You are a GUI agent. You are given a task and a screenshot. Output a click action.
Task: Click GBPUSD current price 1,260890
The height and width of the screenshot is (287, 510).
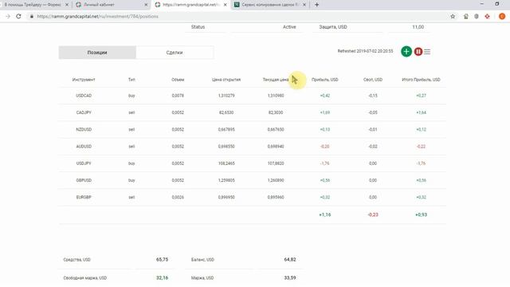[x=276, y=180]
